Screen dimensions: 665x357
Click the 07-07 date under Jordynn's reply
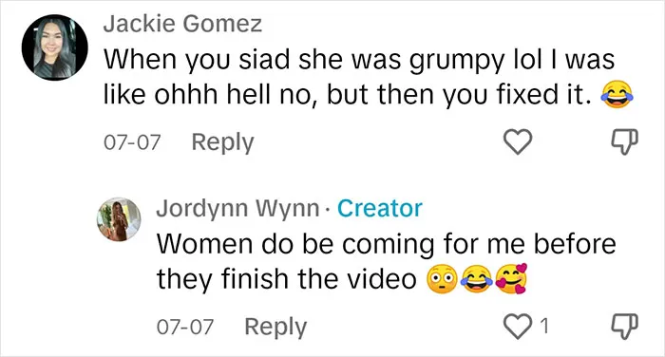click(x=185, y=327)
